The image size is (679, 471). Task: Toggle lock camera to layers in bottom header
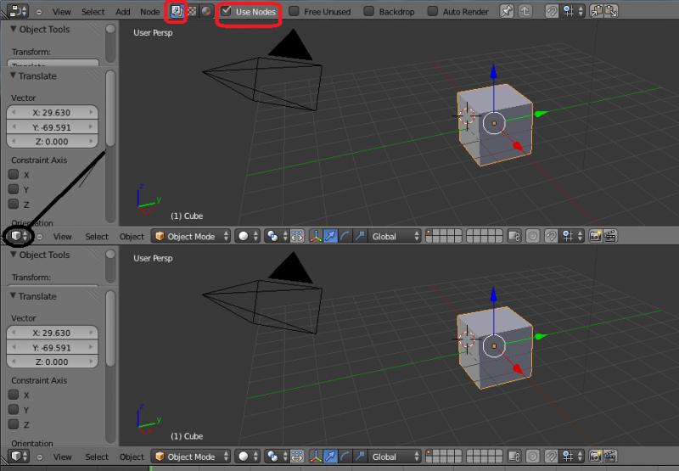[x=514, y=457]
